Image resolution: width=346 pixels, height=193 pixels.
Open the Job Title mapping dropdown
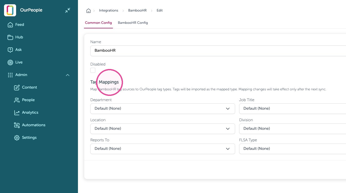292,108
